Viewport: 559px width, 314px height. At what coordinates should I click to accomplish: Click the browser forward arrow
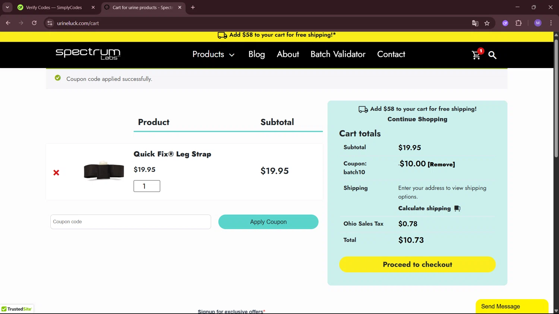click(x=21, y=23)
